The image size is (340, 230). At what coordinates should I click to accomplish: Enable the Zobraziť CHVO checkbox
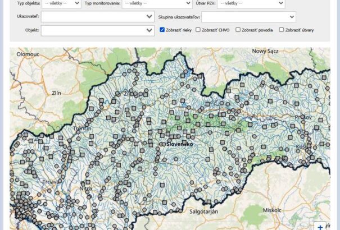(198, 30)
